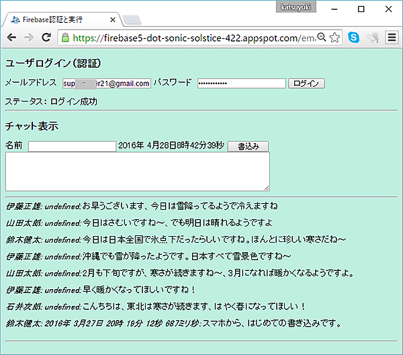This screenshot has width=403, height=355.
Task: Click message スマホから、はじめての書き込みです
Action: pyautogui.click(x=272, y=323)
